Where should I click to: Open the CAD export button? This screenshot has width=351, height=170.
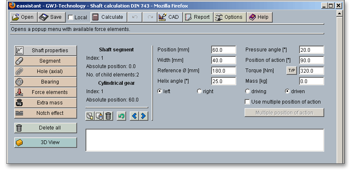(169, 17)
